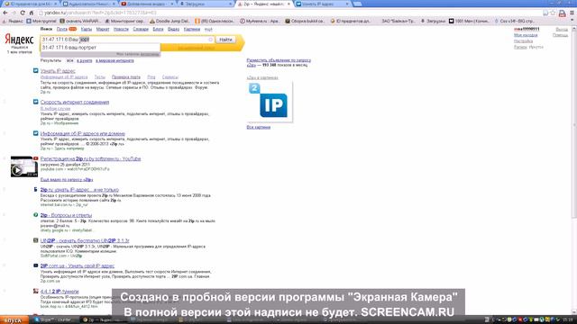Open the 'Мониторинг сер..' bookmark

(124, 22)
